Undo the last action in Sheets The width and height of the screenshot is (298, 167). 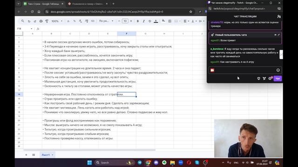pyautogui.click(x=29, y=21)
